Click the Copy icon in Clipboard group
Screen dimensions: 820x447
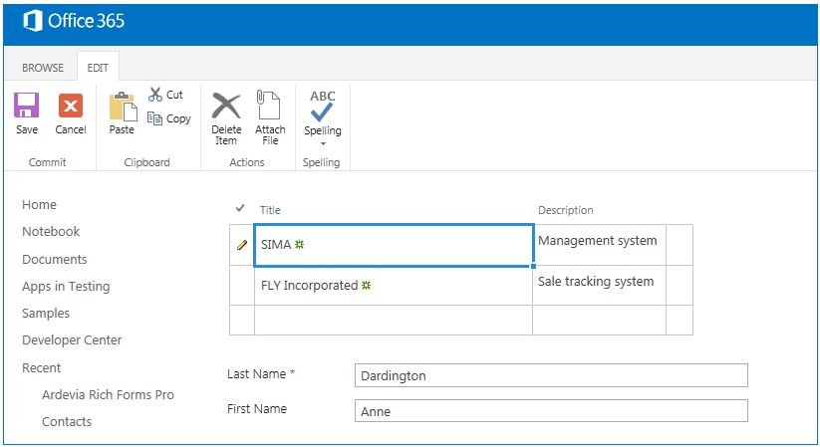click(154, 118)
